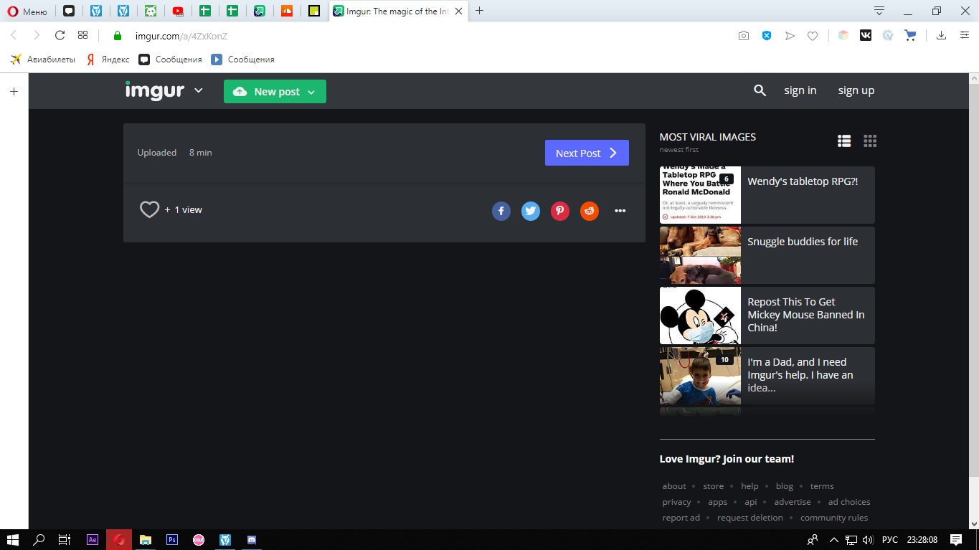979x550 pixels.
Task: Open After Effects from the taskbar
Action: 92,539
